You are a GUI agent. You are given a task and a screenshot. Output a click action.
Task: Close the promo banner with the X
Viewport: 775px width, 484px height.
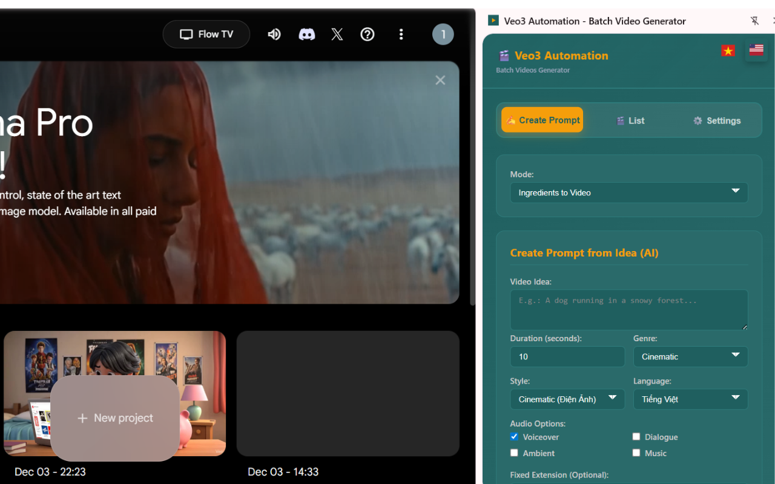pyautogui.click(x=440, y=80)
